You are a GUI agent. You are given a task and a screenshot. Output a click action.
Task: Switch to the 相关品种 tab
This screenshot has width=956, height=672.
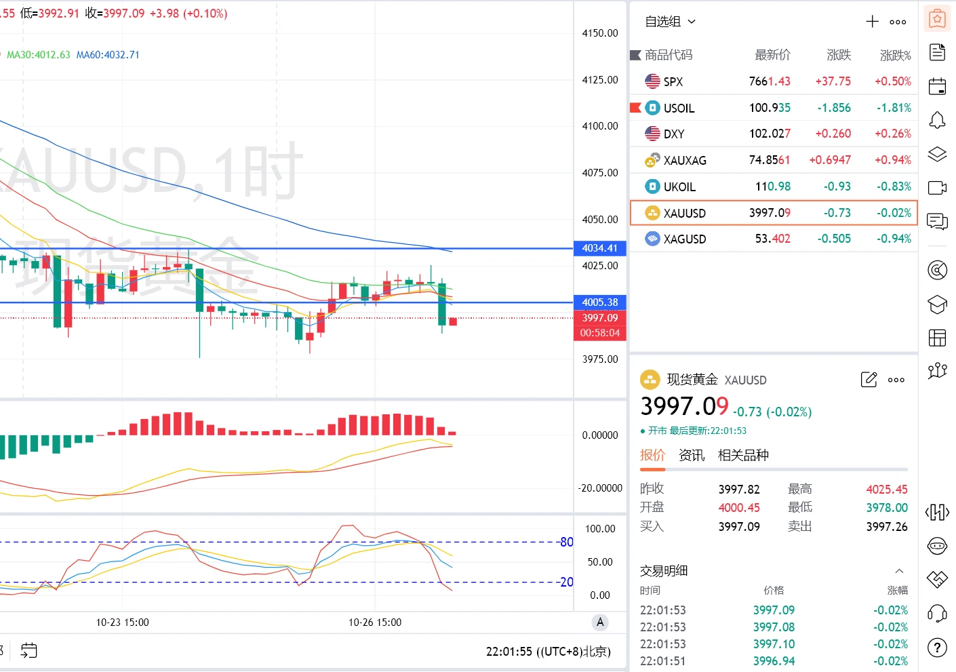(x=743, y=455)
